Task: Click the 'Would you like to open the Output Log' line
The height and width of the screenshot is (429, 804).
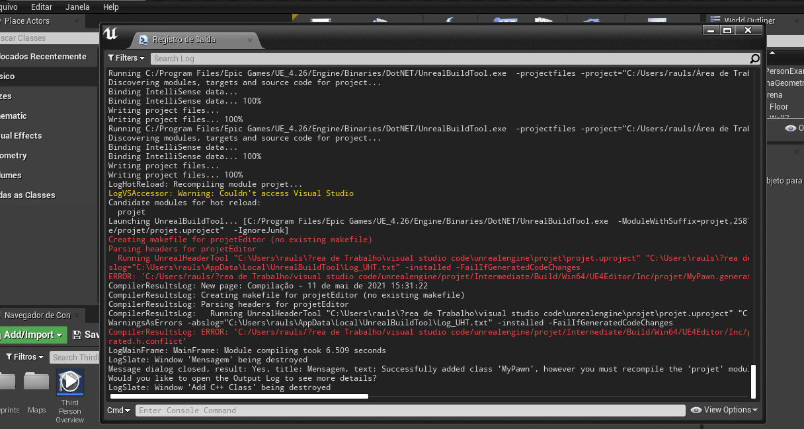Action: coord(243,378)
